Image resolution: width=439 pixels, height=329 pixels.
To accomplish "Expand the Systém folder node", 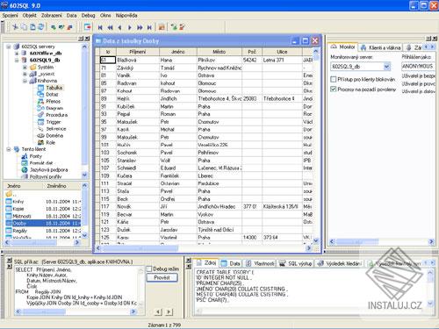I will (25, 67).
